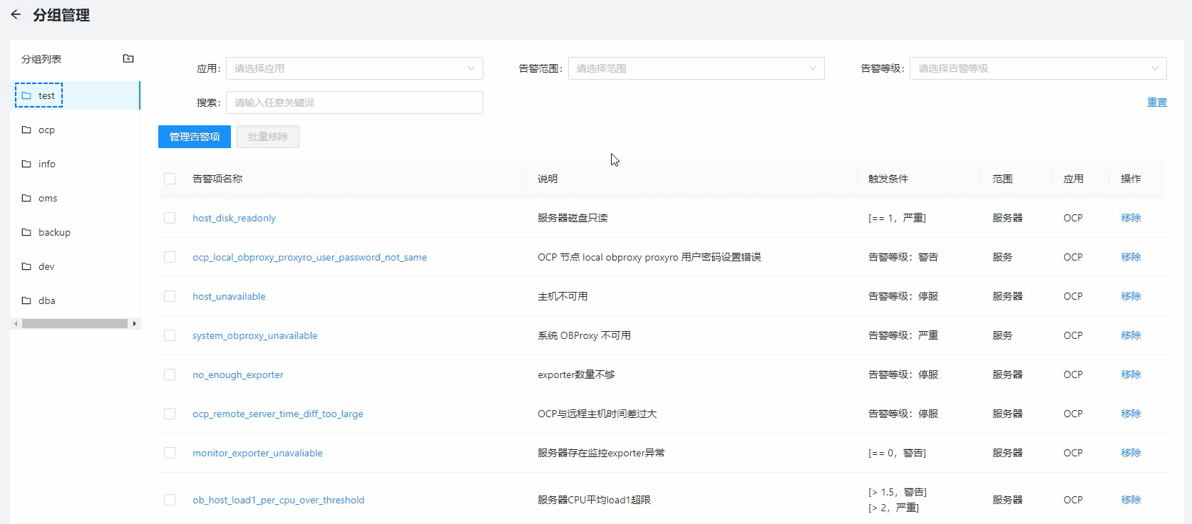Open the host_disk_readonly alarm link
The width and height of the screenshot is (1192, 524).
(234, 218)
